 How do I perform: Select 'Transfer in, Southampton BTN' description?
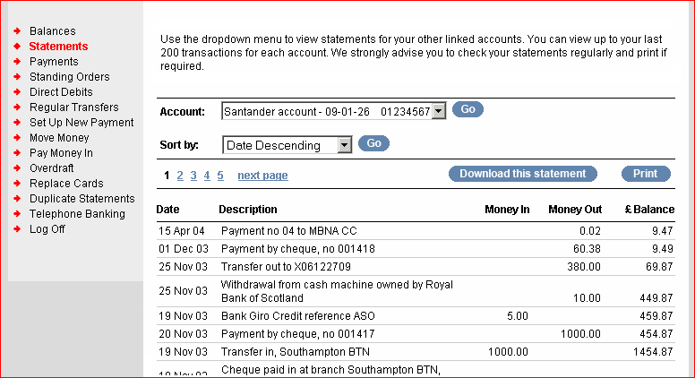tap(296, 352)
